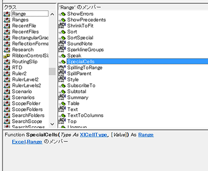Choose SpillingToRange from members list
The width and height of the screenshot is (208, 171).
85,68
